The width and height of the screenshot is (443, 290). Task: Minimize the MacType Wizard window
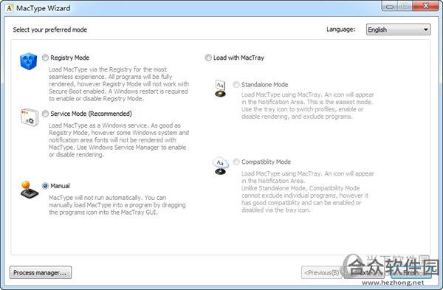coord(390,7)
